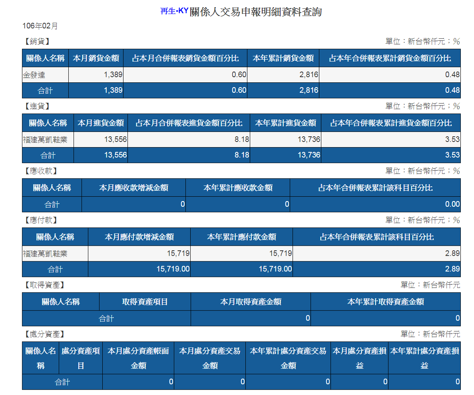The width and height of the screenshot is (474, 395).
Task: Select the 金發達 related party cell
Action: tap(45, 75)
